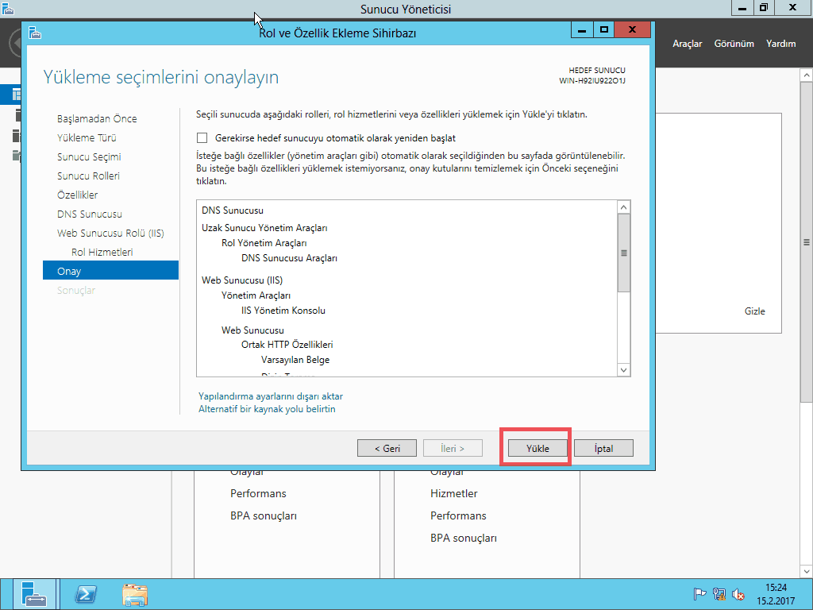Viewport: 813px width, 610px height.
Task: Open File Explorer from the taskbar
Action: (x=135, y=594)
